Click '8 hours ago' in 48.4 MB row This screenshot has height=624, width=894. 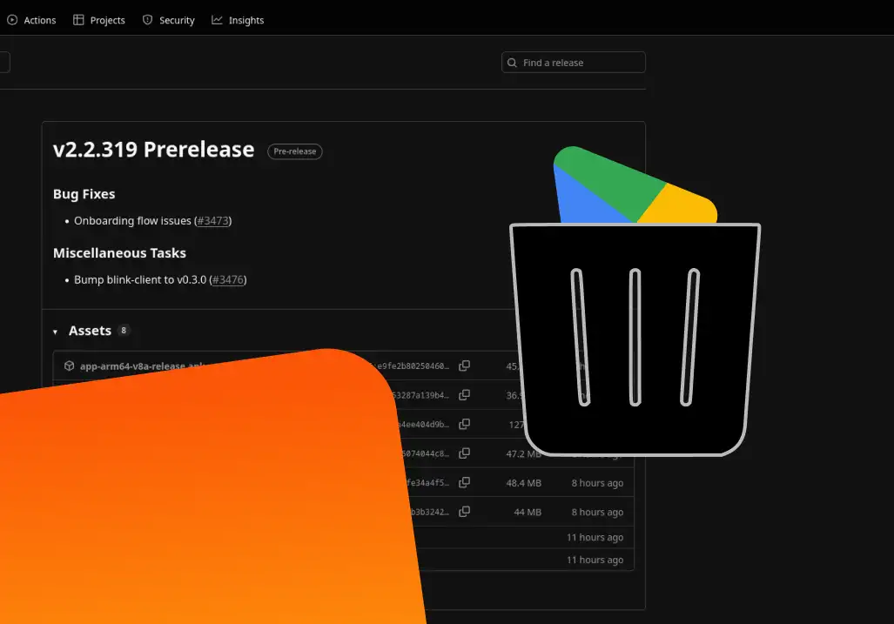597,483
